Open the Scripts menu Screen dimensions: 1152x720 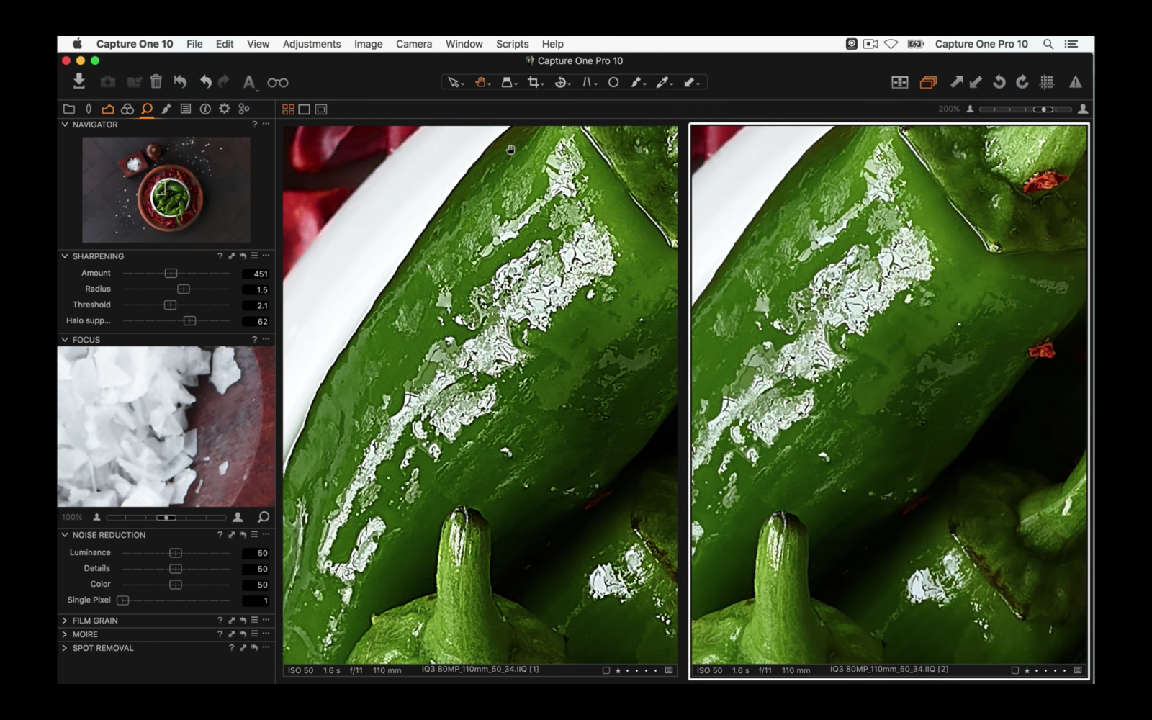tap(512, 44)
